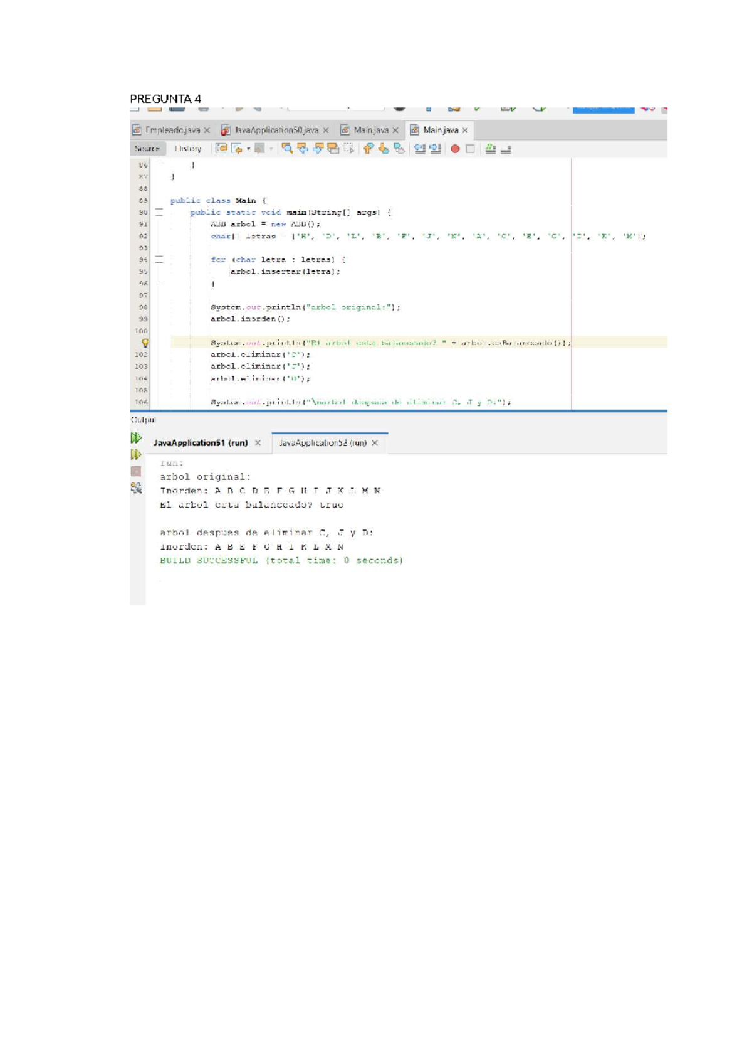752x1064 pixels.
Task: Click the Comment lines toolbar icon
Action: tap(491, 149)
